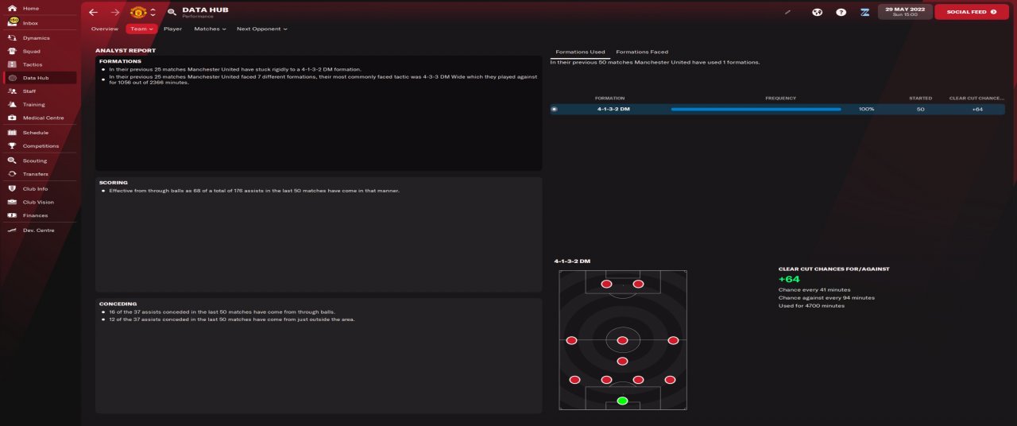
Task: Open the Training sidebar icon
Action: tap(12, 104)
